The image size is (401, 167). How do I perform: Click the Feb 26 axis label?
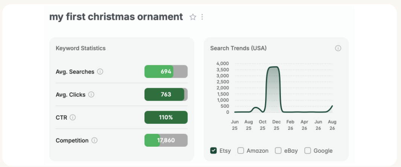[290, 125]
